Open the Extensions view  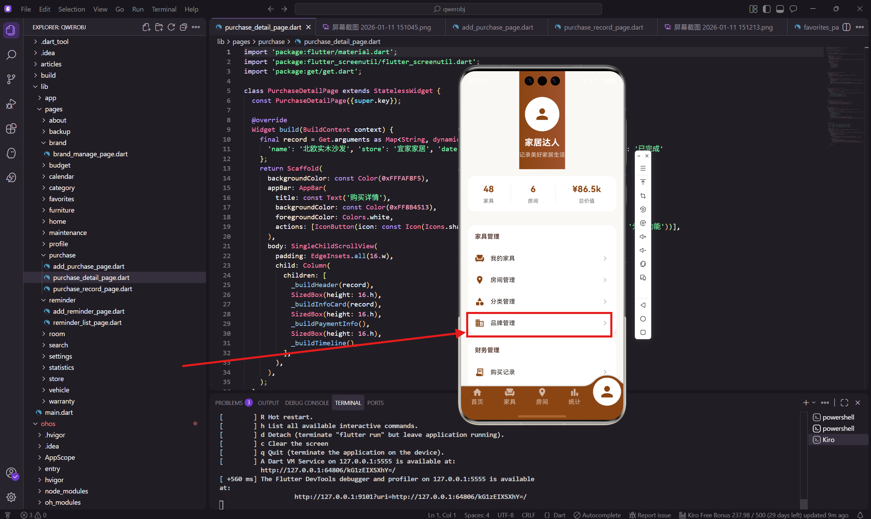point(11,128)
